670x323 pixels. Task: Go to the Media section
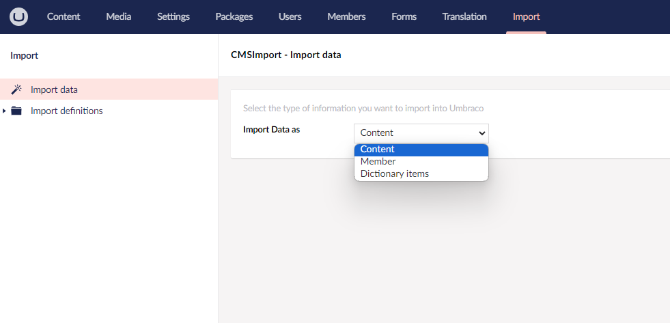tap(118, 16)
